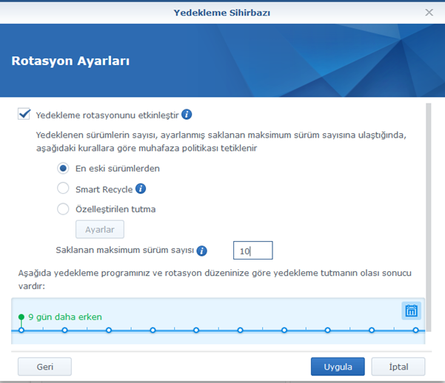Focus the maximum version count field showing 10
Viewport: 445px width, 383px height.
253,251
